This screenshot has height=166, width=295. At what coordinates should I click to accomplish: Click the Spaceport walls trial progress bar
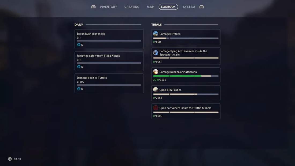(186, 58)
